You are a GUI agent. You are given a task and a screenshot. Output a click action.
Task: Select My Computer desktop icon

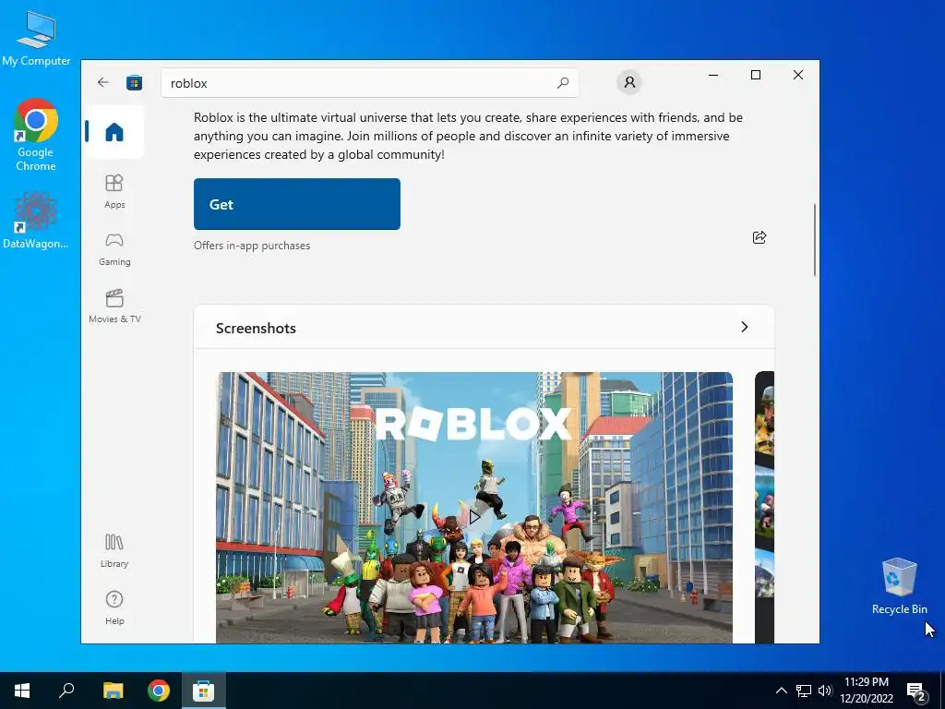36,38
